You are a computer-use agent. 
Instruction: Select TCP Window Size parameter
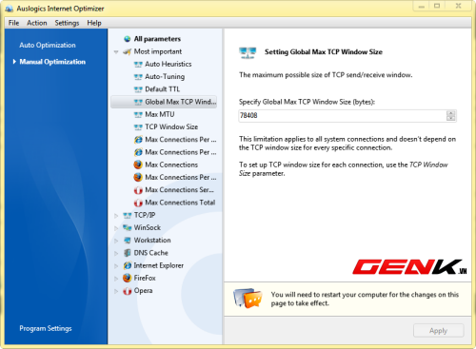point(171,127)
